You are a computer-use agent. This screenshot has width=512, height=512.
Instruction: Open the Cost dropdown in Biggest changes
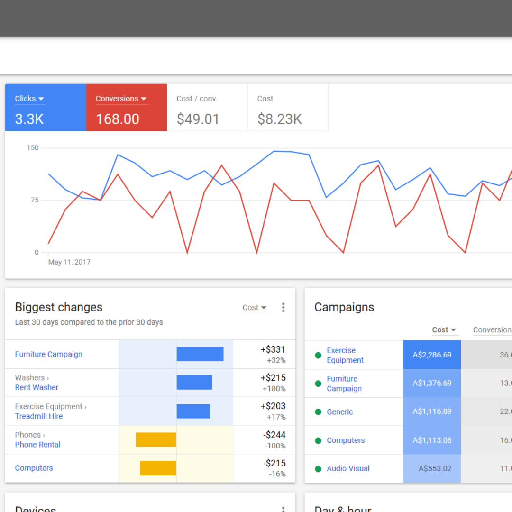click(255, 308)
